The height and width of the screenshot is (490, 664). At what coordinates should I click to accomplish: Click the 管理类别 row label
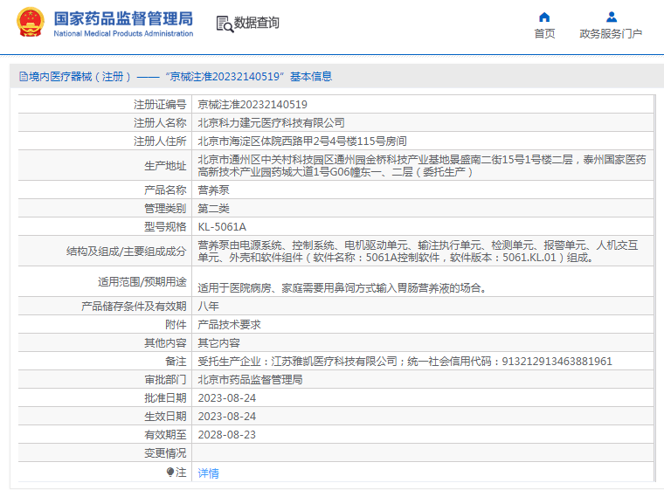click(x=165, y=209)
